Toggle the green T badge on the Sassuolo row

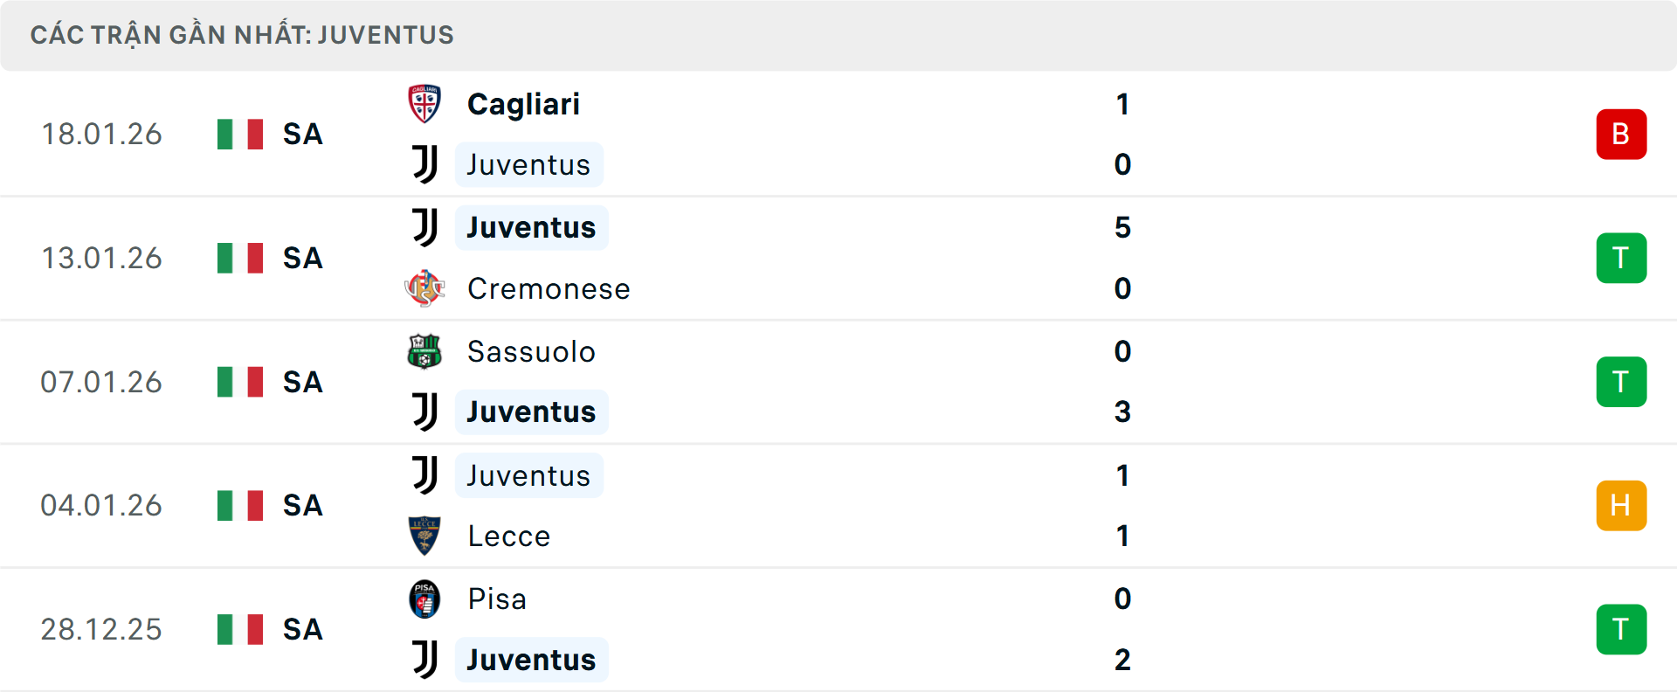(x=1622, y=382)
